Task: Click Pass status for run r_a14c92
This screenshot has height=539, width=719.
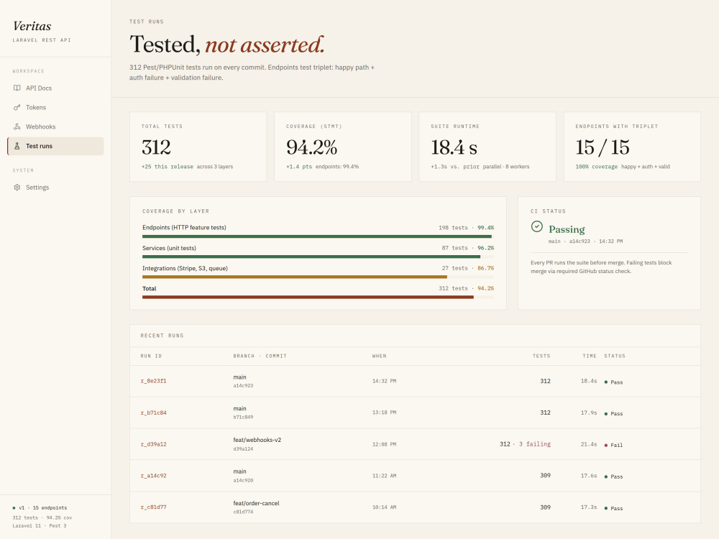Action: pyautogui.click(x=613, y=476)
